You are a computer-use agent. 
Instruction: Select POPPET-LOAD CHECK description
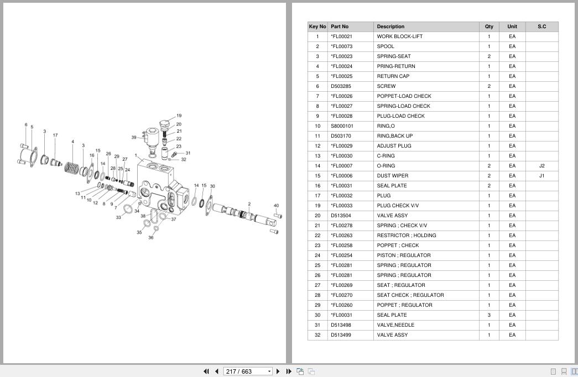click(x=404, y=96)
